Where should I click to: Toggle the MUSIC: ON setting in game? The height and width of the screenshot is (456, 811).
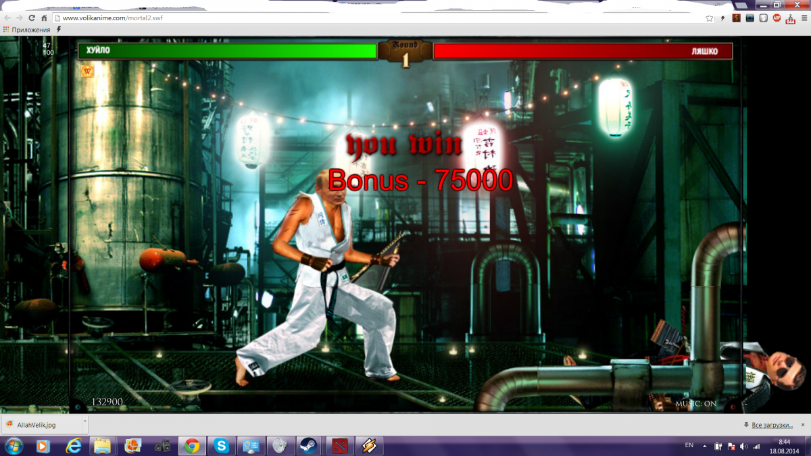point(696,404)
